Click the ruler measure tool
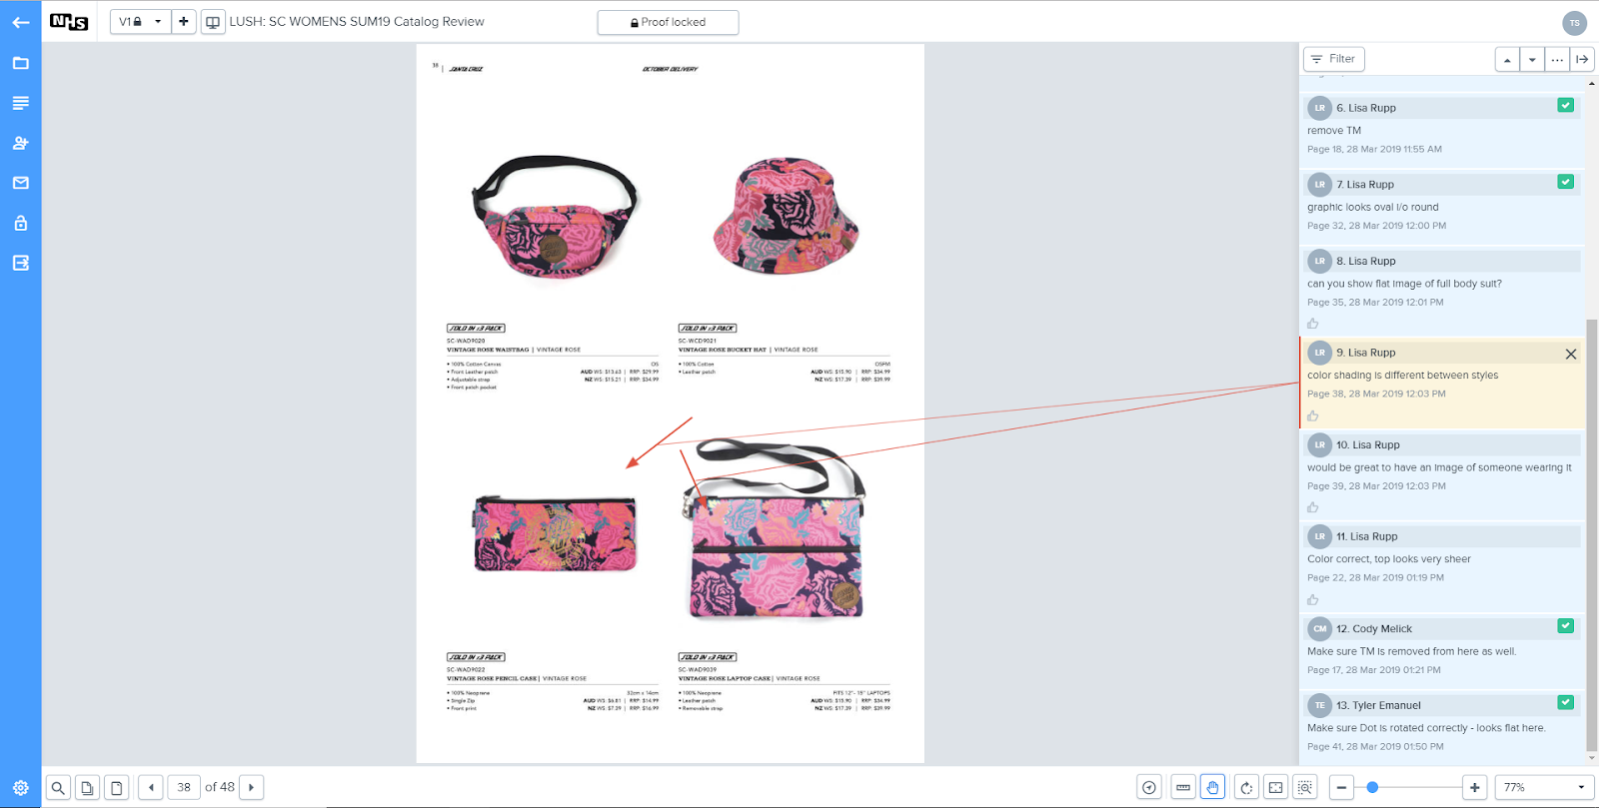1599x808 pixels. pos(1183,788)
